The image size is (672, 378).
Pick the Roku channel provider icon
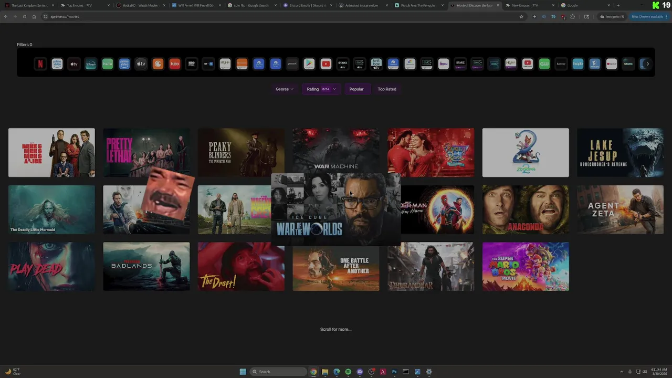(x=444, y=64)
